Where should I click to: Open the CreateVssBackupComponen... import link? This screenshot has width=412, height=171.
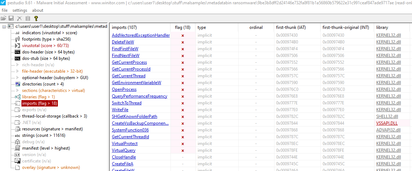(x=140, y=123)
